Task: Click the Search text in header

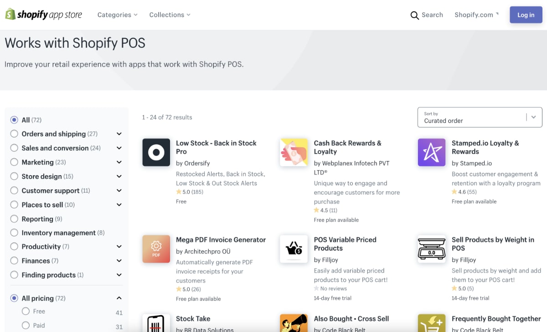Action: 432,15
